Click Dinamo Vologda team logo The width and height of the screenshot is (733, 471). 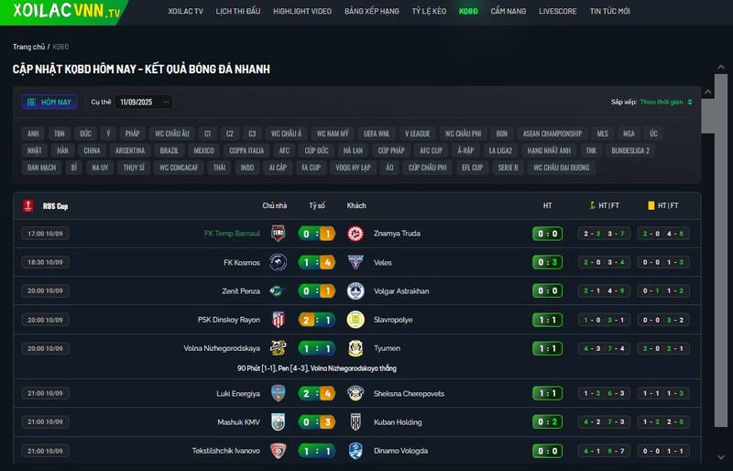click(x=356, y=451)
